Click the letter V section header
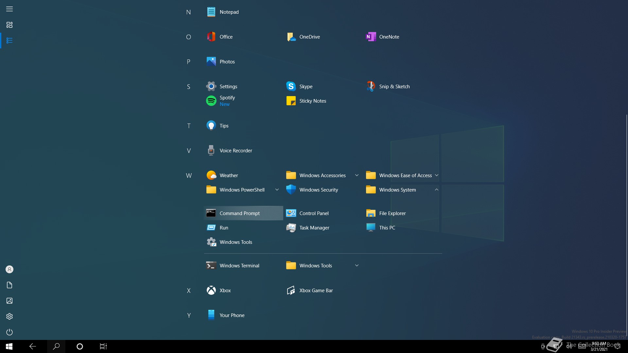This screenshot has height=353, width=628. pyautogui.click(x=189, y=151)
